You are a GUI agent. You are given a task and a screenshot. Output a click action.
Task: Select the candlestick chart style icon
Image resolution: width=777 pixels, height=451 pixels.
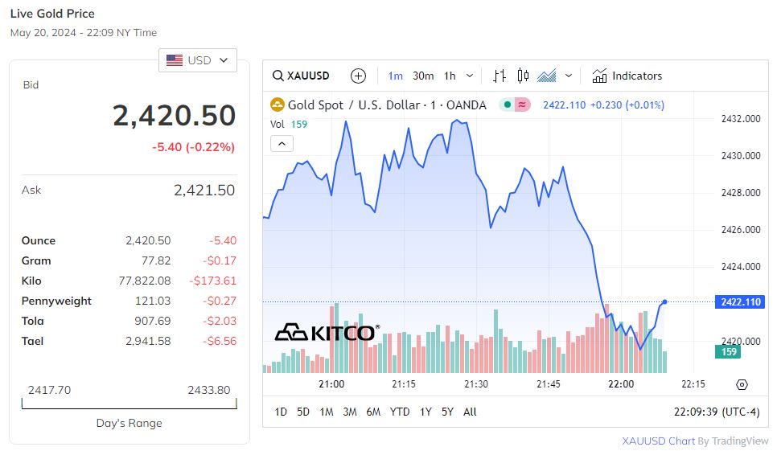pos(523,76)
